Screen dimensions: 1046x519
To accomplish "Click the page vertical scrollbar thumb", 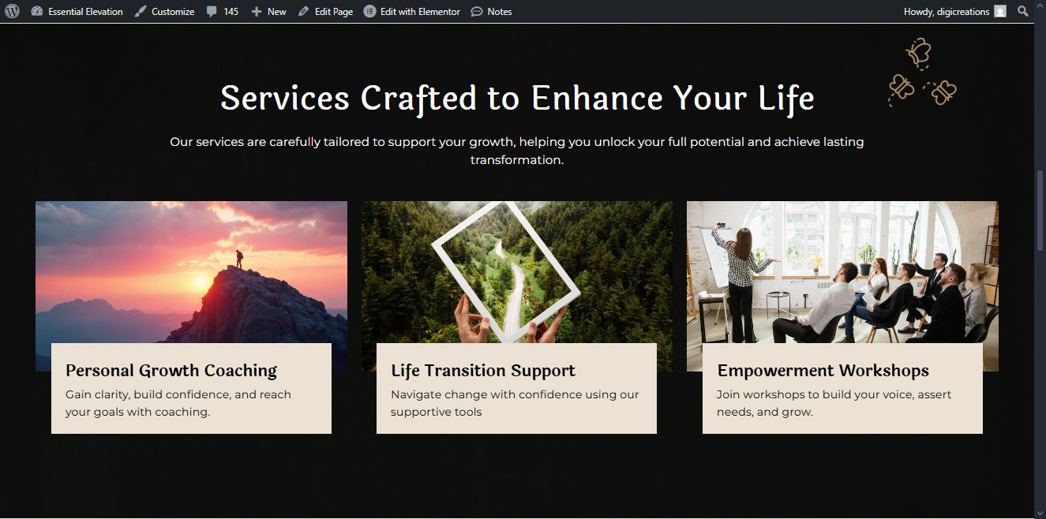I will tap(1040, 210).
